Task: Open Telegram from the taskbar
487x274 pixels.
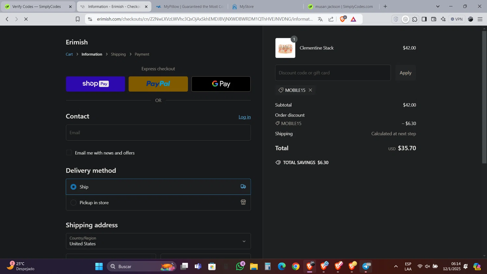Action: [x=366, y=267]
